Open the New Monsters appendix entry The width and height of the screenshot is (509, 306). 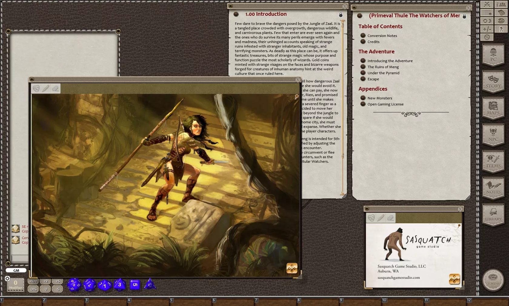(380, 98)
